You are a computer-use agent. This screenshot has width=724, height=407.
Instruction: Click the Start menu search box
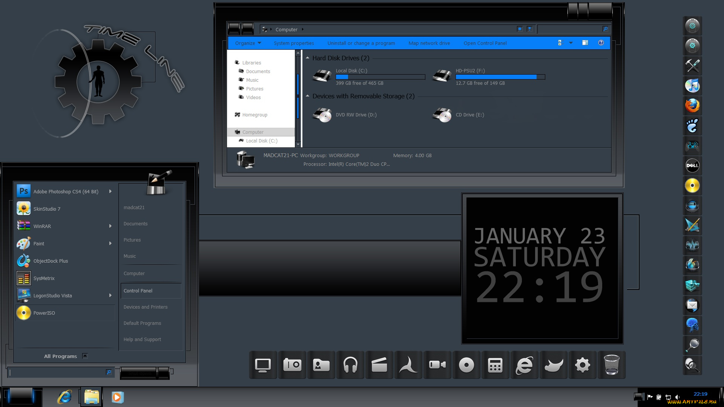coord(57,372)
